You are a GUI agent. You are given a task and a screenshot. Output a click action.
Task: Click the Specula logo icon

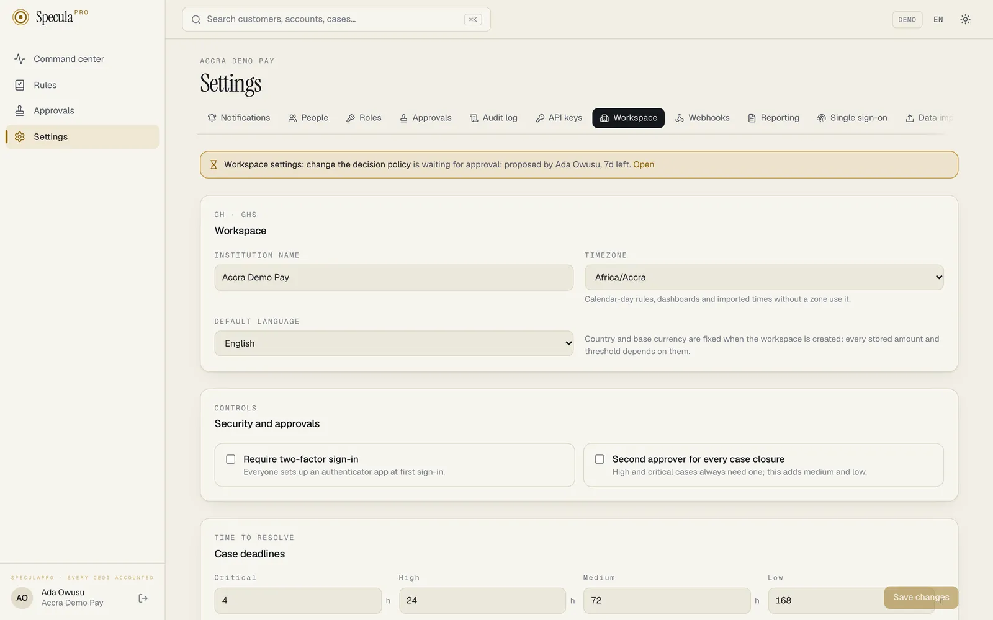[20, 17]
